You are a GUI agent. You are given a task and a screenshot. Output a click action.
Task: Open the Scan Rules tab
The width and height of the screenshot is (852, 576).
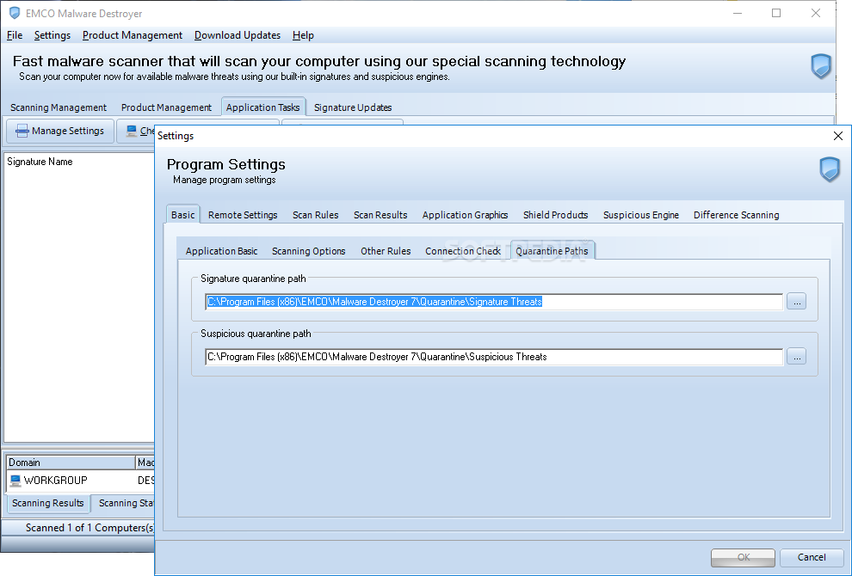point(315,215)
